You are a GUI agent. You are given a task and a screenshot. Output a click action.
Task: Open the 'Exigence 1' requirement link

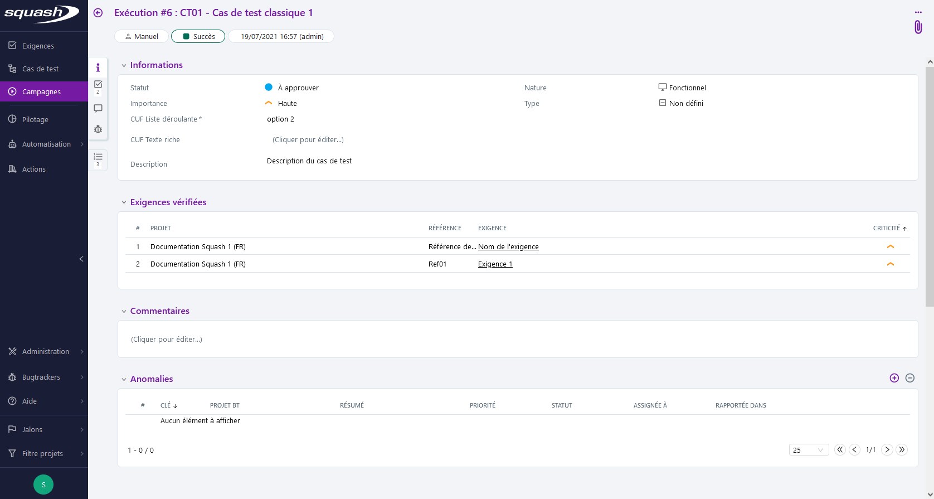[495, 264]
